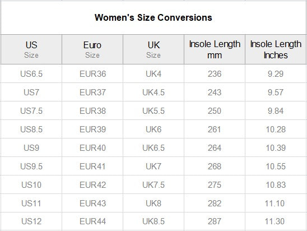Select the 11.10 inches cell

(x=276, y=203)
